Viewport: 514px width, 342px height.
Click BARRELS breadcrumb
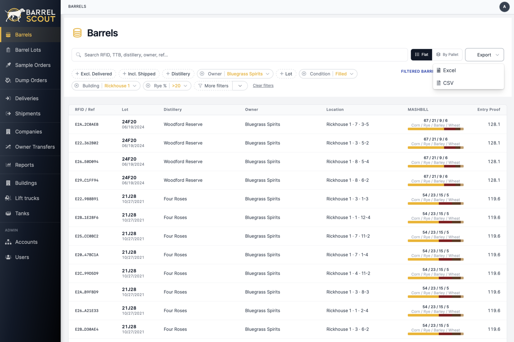pyautogui.click(x=77, y=6)
